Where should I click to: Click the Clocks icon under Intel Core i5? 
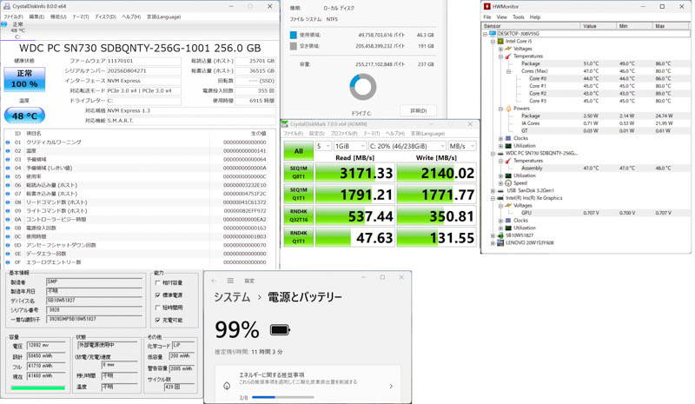click(x=508, y=138)
